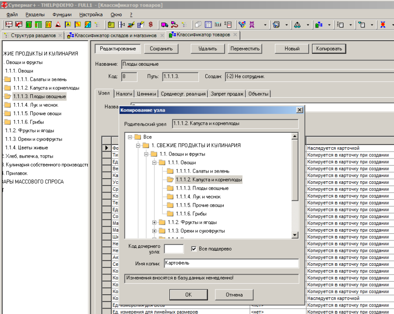This screenshot has width=394, height=314.
Task: Collapse '1.1.1. Овощи' node in dialog tree
Action: (154, 162)
